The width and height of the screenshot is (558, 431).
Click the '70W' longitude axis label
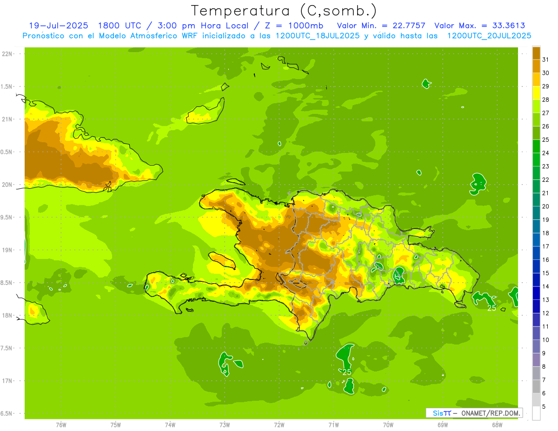click(x=388, y=425)
